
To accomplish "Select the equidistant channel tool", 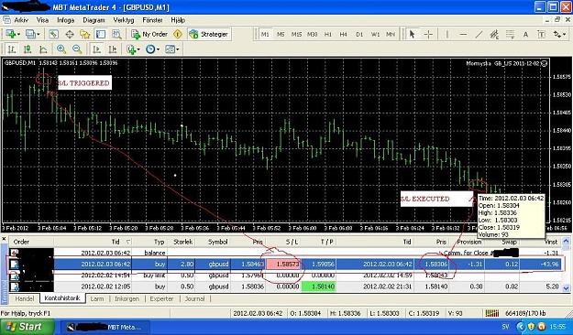I will click(x=494, y=34).
